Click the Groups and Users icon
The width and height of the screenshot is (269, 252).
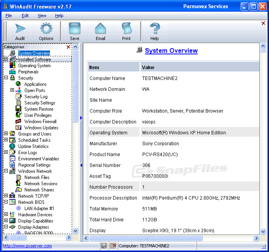pyautogui.click(x=12, y=134)
